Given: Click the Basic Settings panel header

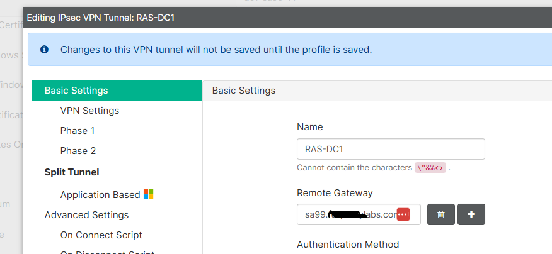Looking at the screenshot, I should (x=244, y=91).
